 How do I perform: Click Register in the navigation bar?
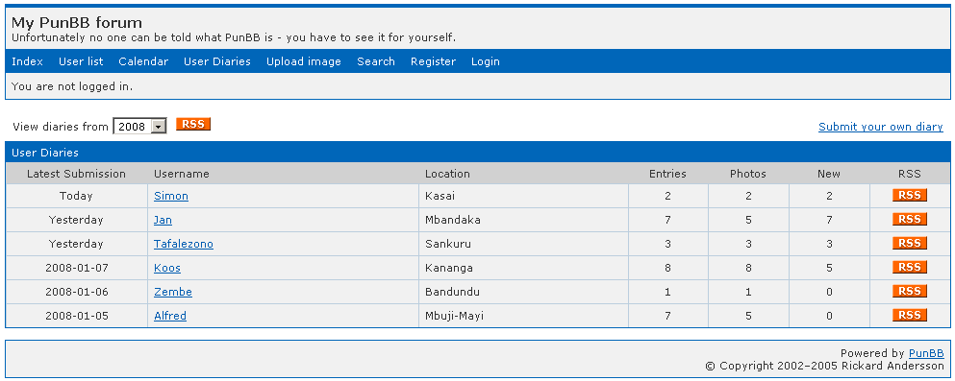pos(433,61)
